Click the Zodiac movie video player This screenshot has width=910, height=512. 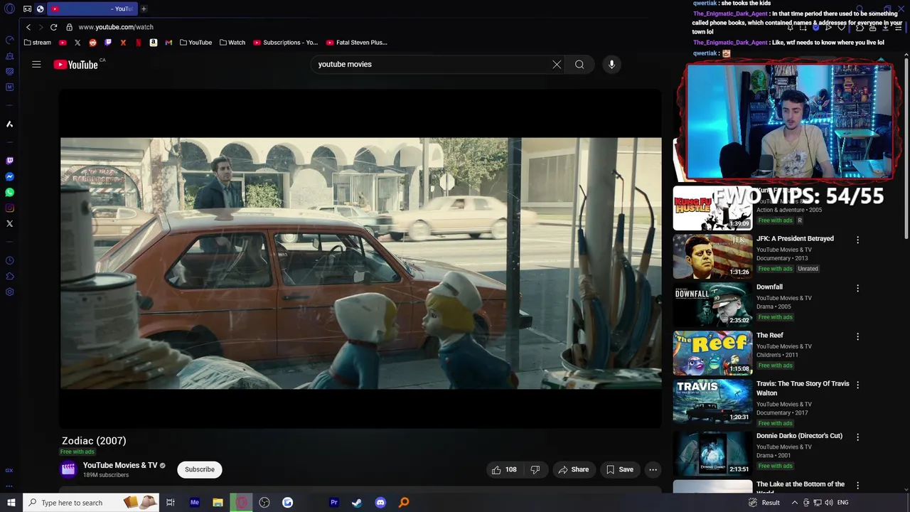coord(360,258)
